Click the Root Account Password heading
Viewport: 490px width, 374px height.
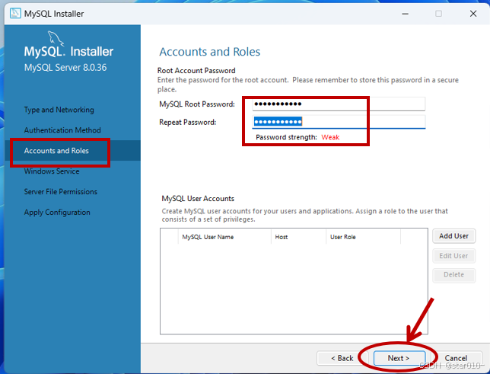click(x=196, y=70)
